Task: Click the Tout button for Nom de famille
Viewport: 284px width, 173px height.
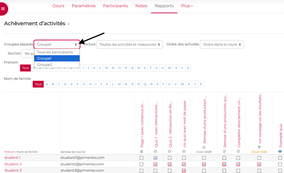Action: pyautogui.click(x=38, y=84)
